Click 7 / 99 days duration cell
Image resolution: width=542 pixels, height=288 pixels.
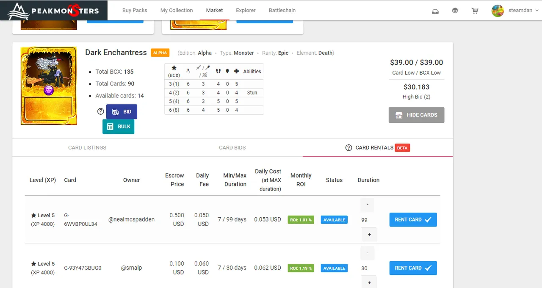tap(232, 219)
